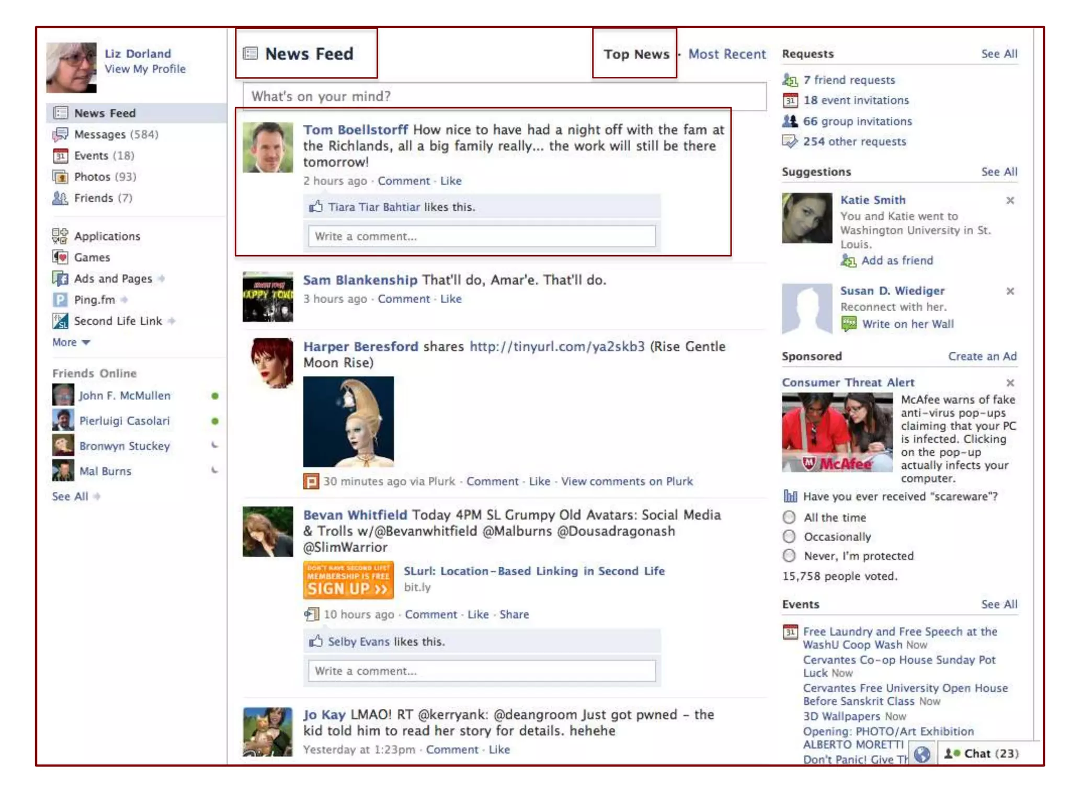Screen dimensions: 1071x803
Task: Click View My Profile link
Action: pos(145,69)
